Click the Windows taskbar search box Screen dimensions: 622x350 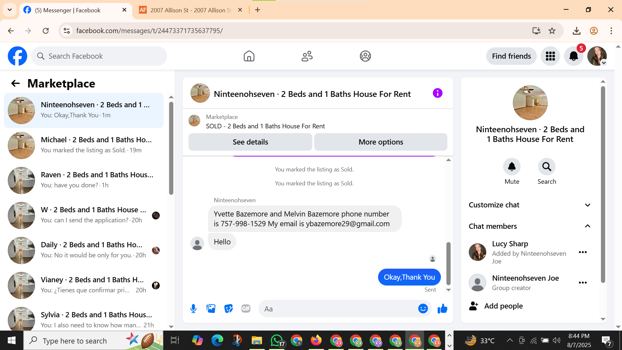pyautogui.click(x=93, y=340)
